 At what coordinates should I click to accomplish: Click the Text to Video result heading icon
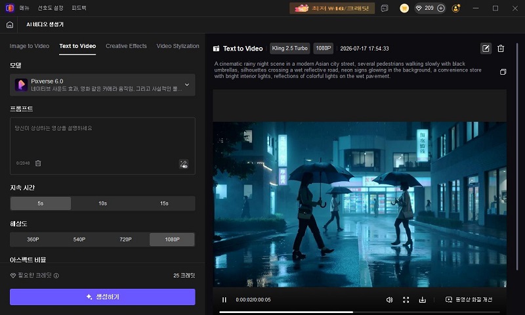[x=217, y=49]
